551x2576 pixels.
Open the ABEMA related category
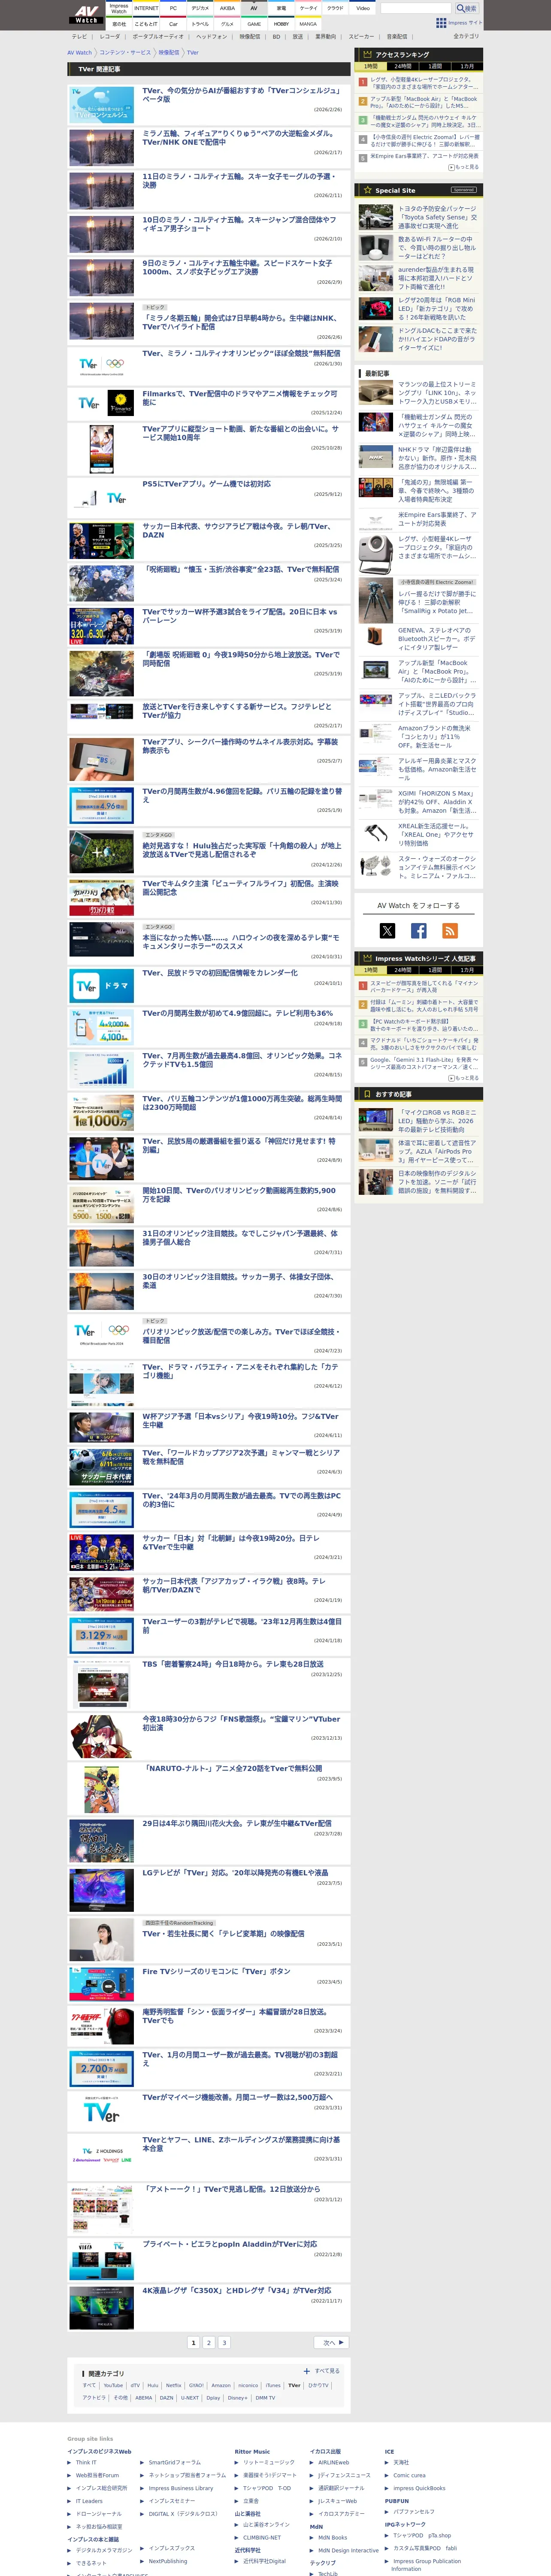(144, 2397)
